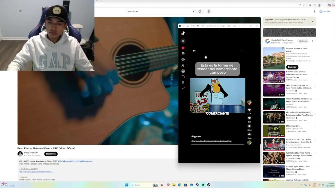Open taskbar clock showing 11:28 PM
335x188 pixels.
pyautogui.click(x=330, y=185)
